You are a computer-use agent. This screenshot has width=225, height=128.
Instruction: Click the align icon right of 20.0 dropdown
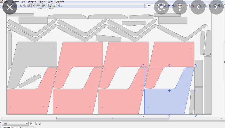pos(161,6)
